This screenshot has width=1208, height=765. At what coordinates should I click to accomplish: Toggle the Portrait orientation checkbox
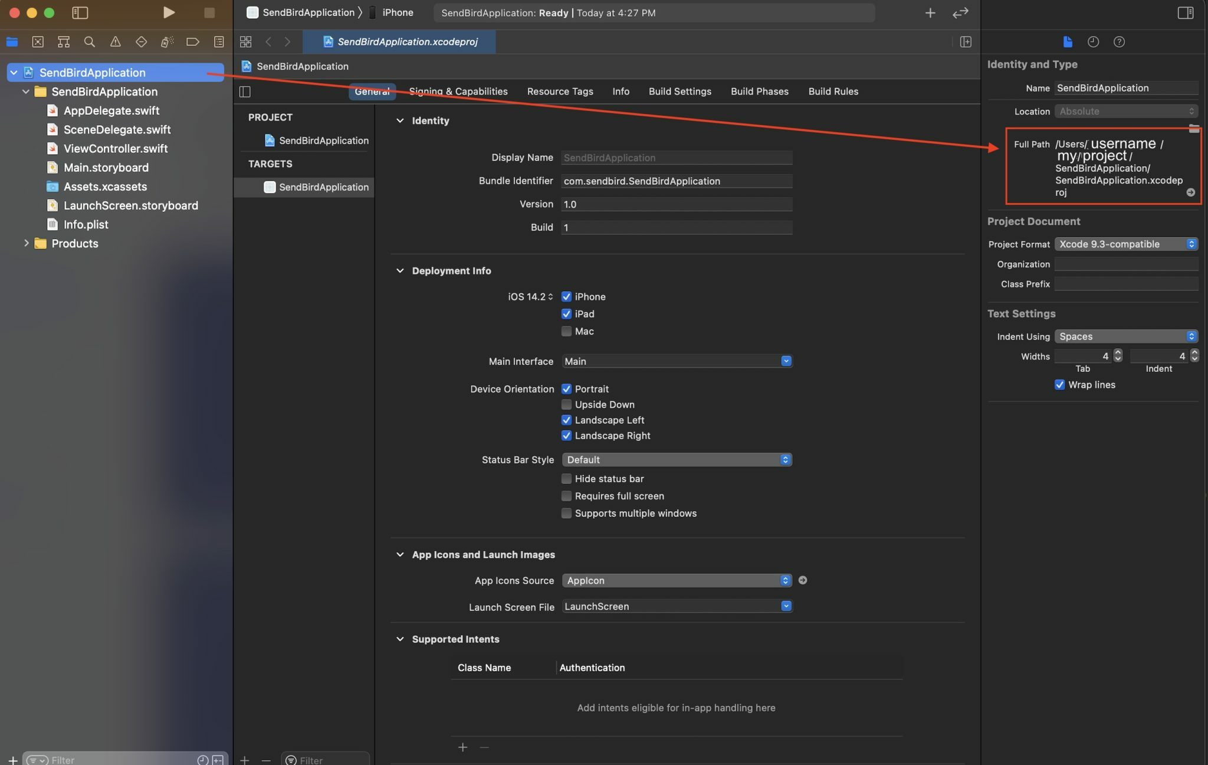(566, 389)
